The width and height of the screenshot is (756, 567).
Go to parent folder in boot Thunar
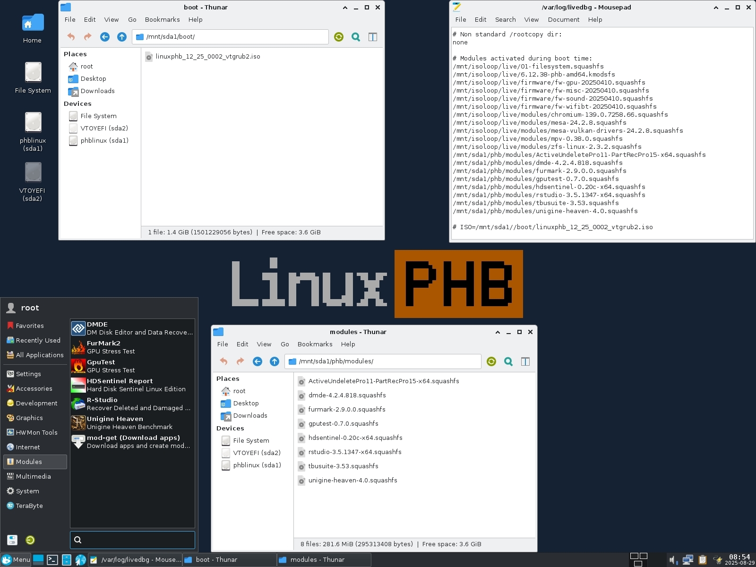[122, 37]
